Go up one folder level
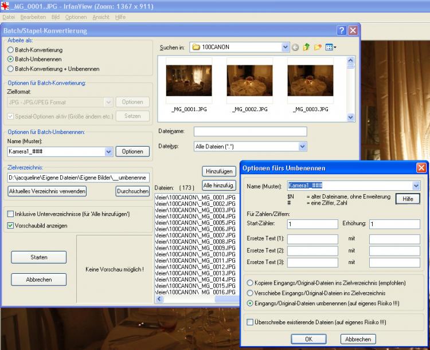The width and height of the screenshot is (430, 350). 307,47
